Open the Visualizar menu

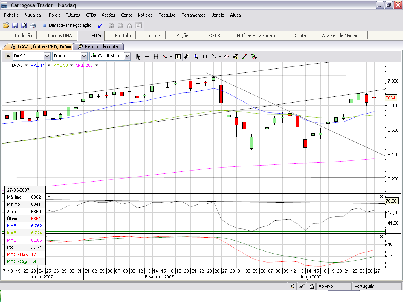coord(33,15)
